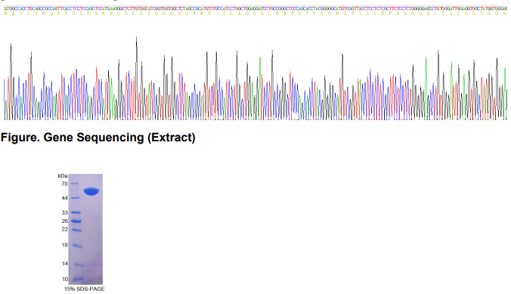
Task: Click the ladder band beside the 26 label
Action: point(76,221)
